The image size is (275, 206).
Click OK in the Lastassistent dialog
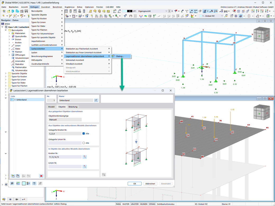(135, 184)
